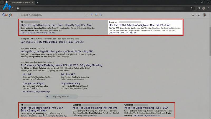Open top ad 'Khóa Học Digital Marketing Thực Chiến - Đăng Ký Ngay Hôm Nay'

56,25
